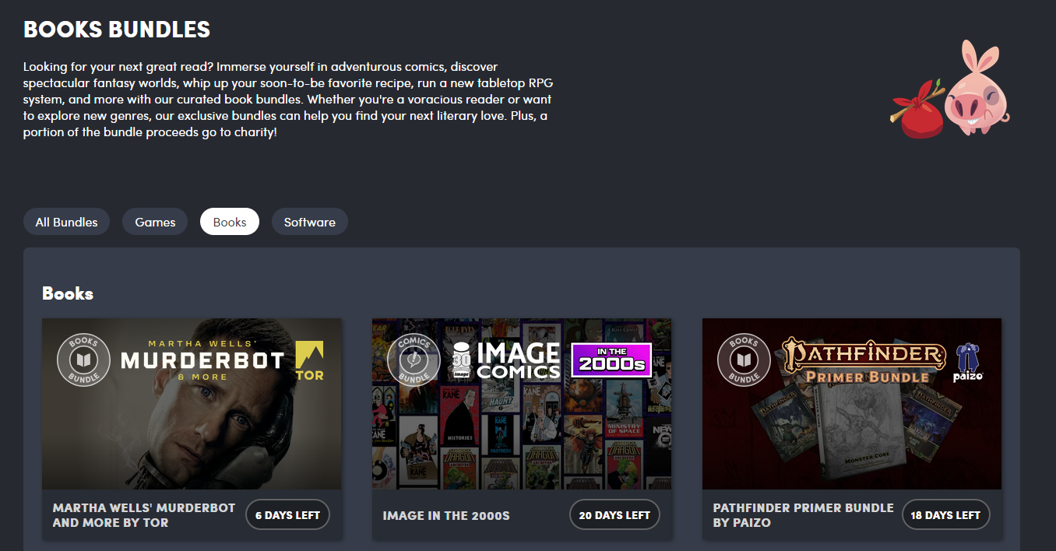
Task: Click the Pathfinder Primer Bundle by Paizo title
Action: tap(803, 515)
